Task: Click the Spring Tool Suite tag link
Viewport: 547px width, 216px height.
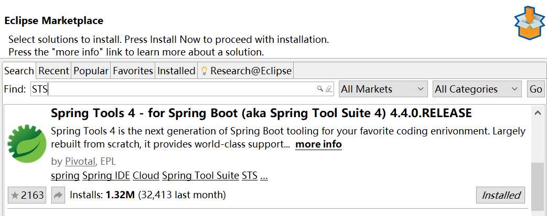Action: 200,176
